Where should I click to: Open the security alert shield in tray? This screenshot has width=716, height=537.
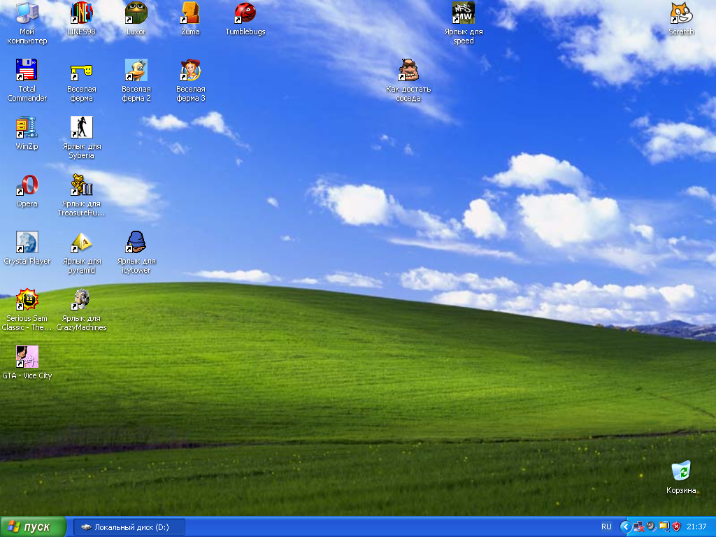675,527
